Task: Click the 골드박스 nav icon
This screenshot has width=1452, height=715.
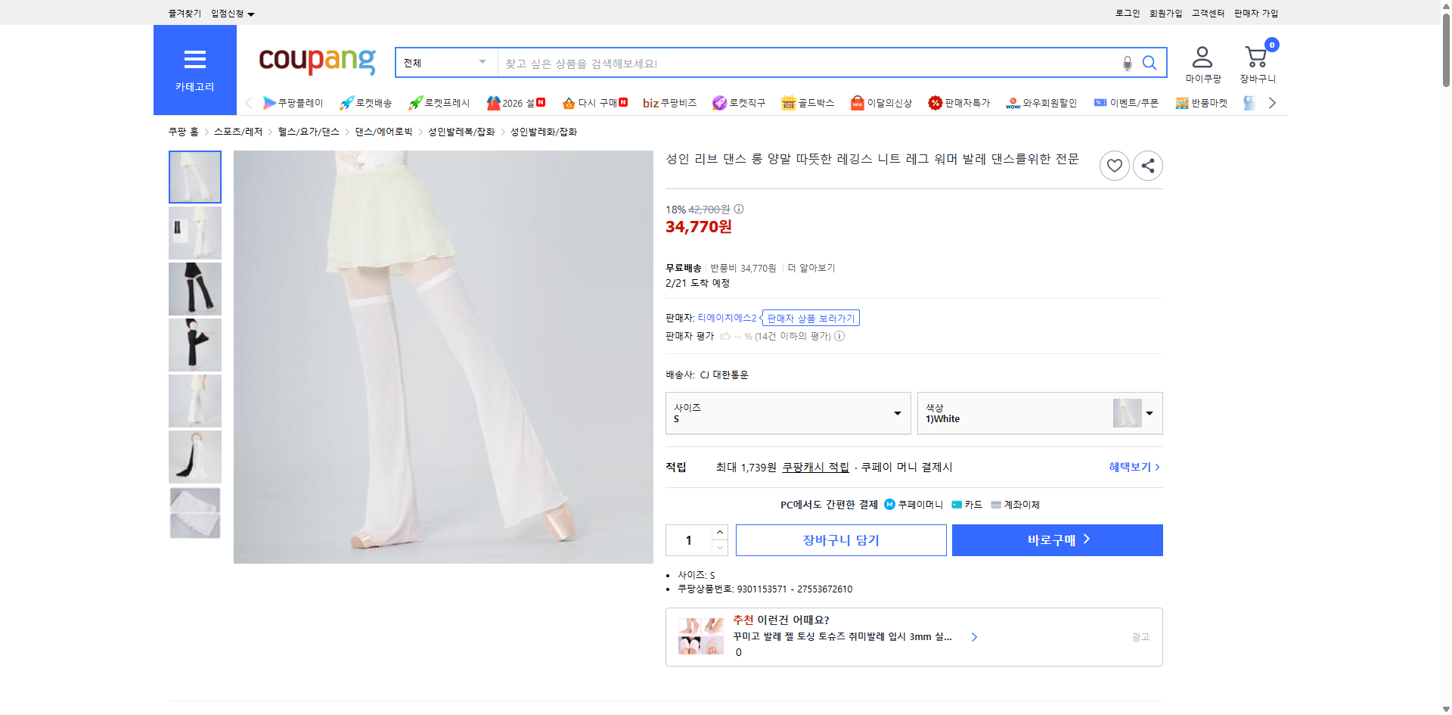Action: click(x=790, y=102)
